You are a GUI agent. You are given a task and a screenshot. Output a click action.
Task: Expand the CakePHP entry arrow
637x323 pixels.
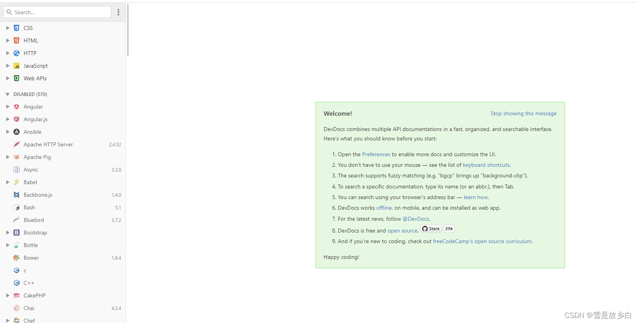tap(7, 295)
